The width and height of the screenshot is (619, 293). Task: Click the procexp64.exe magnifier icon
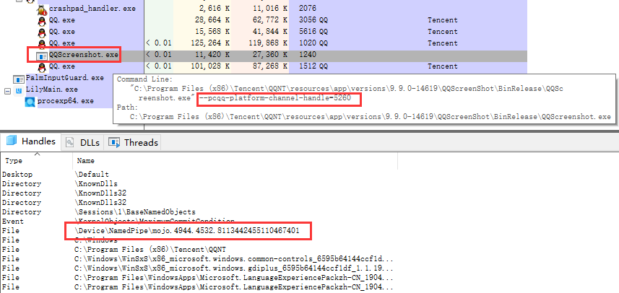(30, 102)
